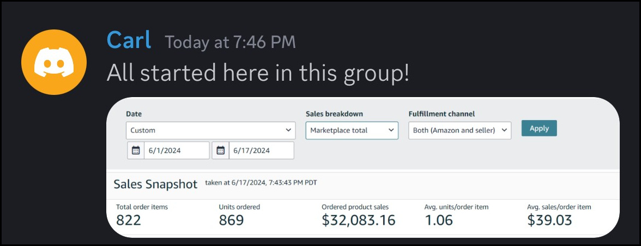
Task: Click the chevron arrow on Custom dropdown
Action: pyautogui.click(x=288, y=130)
